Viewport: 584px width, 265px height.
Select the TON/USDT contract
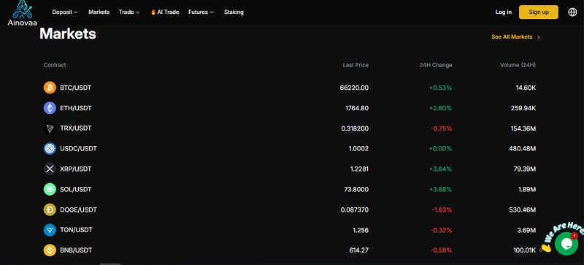(77, 230)
